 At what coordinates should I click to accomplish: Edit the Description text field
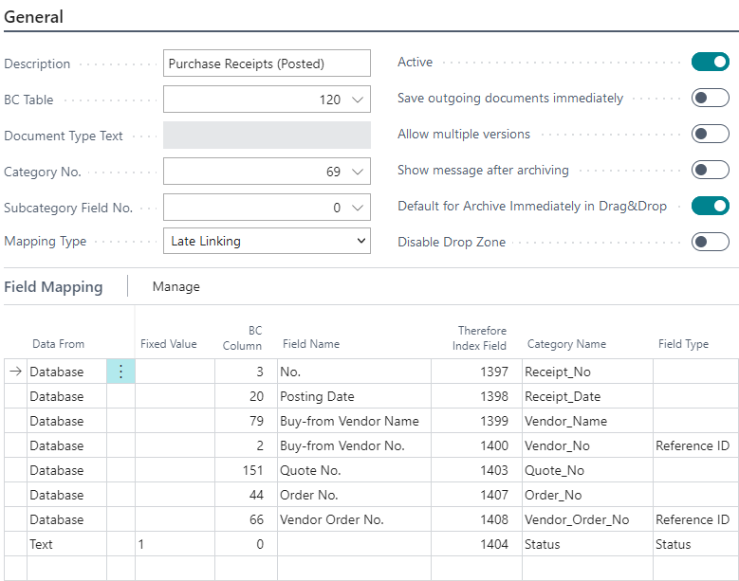pos(267,64)
